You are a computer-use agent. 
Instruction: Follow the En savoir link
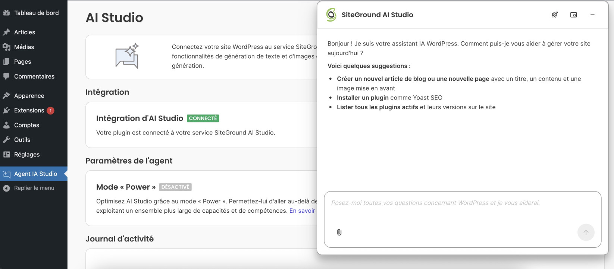(302, 211)
